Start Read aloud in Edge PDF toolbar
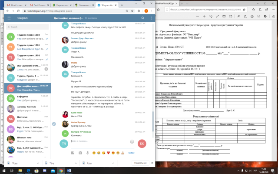Image resolution: width=278 pixels, height=174 pixels. tap(238, 16)
